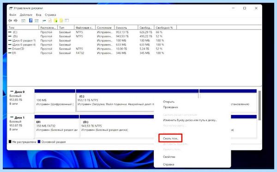Choose Проводник in the context menu
Viewport: 277px width, 172px height.
(170, 107)
